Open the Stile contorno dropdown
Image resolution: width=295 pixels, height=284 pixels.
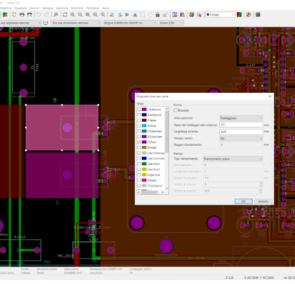point(241,117)
